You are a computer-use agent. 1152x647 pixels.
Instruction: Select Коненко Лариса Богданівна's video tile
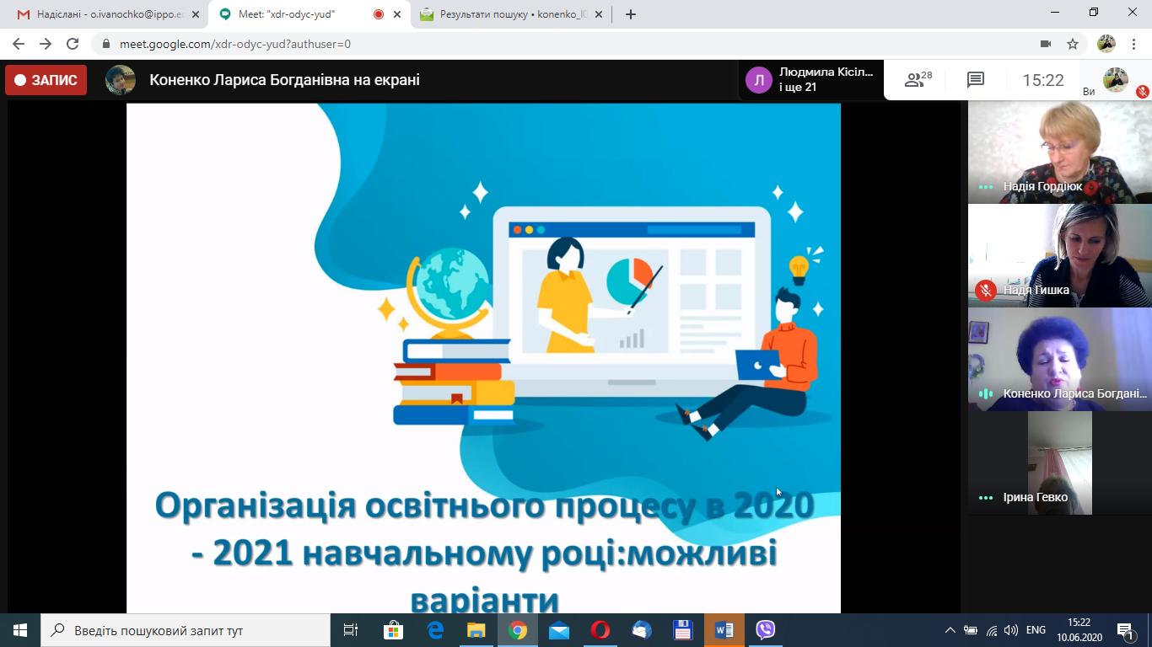(x=1059, y=360)
